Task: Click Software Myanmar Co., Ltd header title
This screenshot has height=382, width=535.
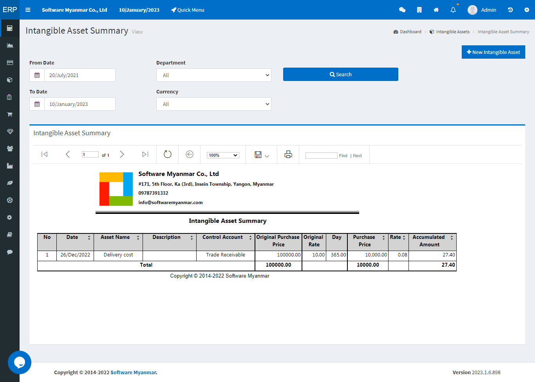Action: click(74, 10)
